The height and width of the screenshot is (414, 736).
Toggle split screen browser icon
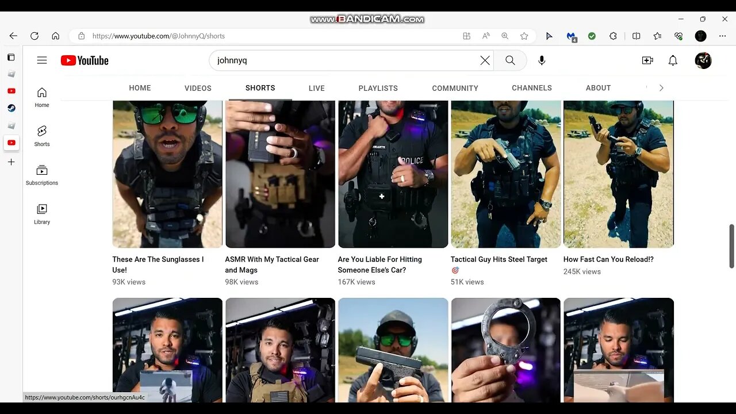coord(636,36)
